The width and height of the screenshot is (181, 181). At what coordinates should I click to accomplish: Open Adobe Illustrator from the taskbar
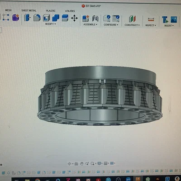(157, 179)
